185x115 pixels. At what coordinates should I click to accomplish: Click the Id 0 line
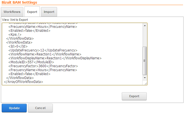point(18,46)
